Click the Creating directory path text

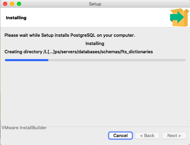pyautogui.click(x=79, y=52)
